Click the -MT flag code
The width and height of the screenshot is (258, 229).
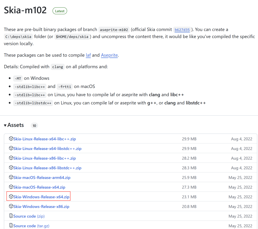point(18,78)
